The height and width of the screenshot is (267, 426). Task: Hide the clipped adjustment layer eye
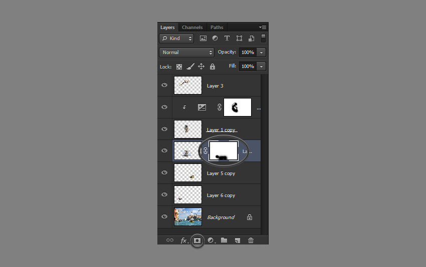click(x=164, y=107)
